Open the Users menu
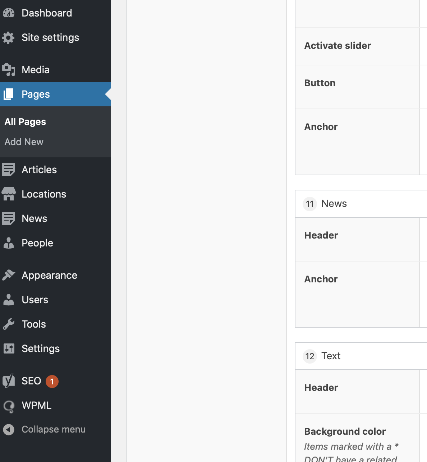This screenshot has width=427, height=462. [x=35, y=300]
